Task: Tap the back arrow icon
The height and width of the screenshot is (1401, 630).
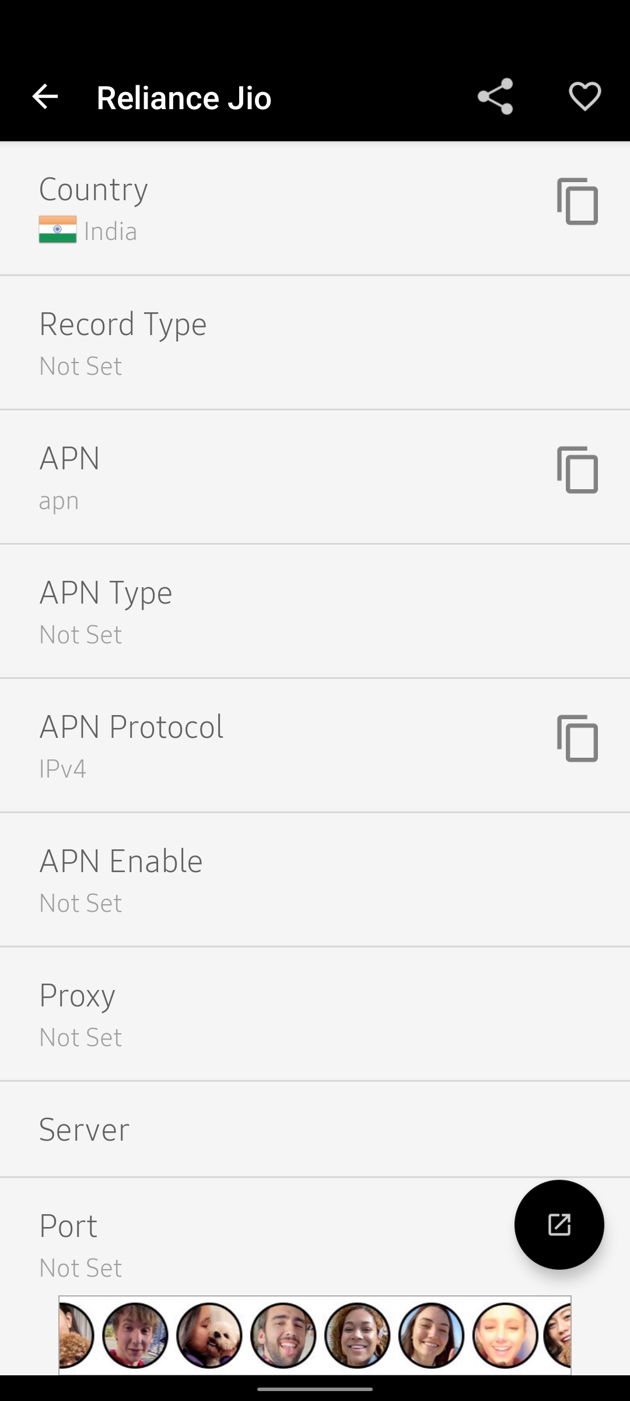Action: click(45, 97)
